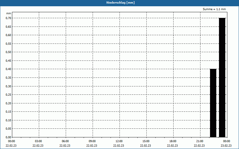Click the 0,25 y-axis value
Viewport: 239px width, 149px height.
8,95
